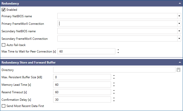This screenshot has height=111, width=183.
Task: Open the Directory browse icon
Action: point(178,70)
